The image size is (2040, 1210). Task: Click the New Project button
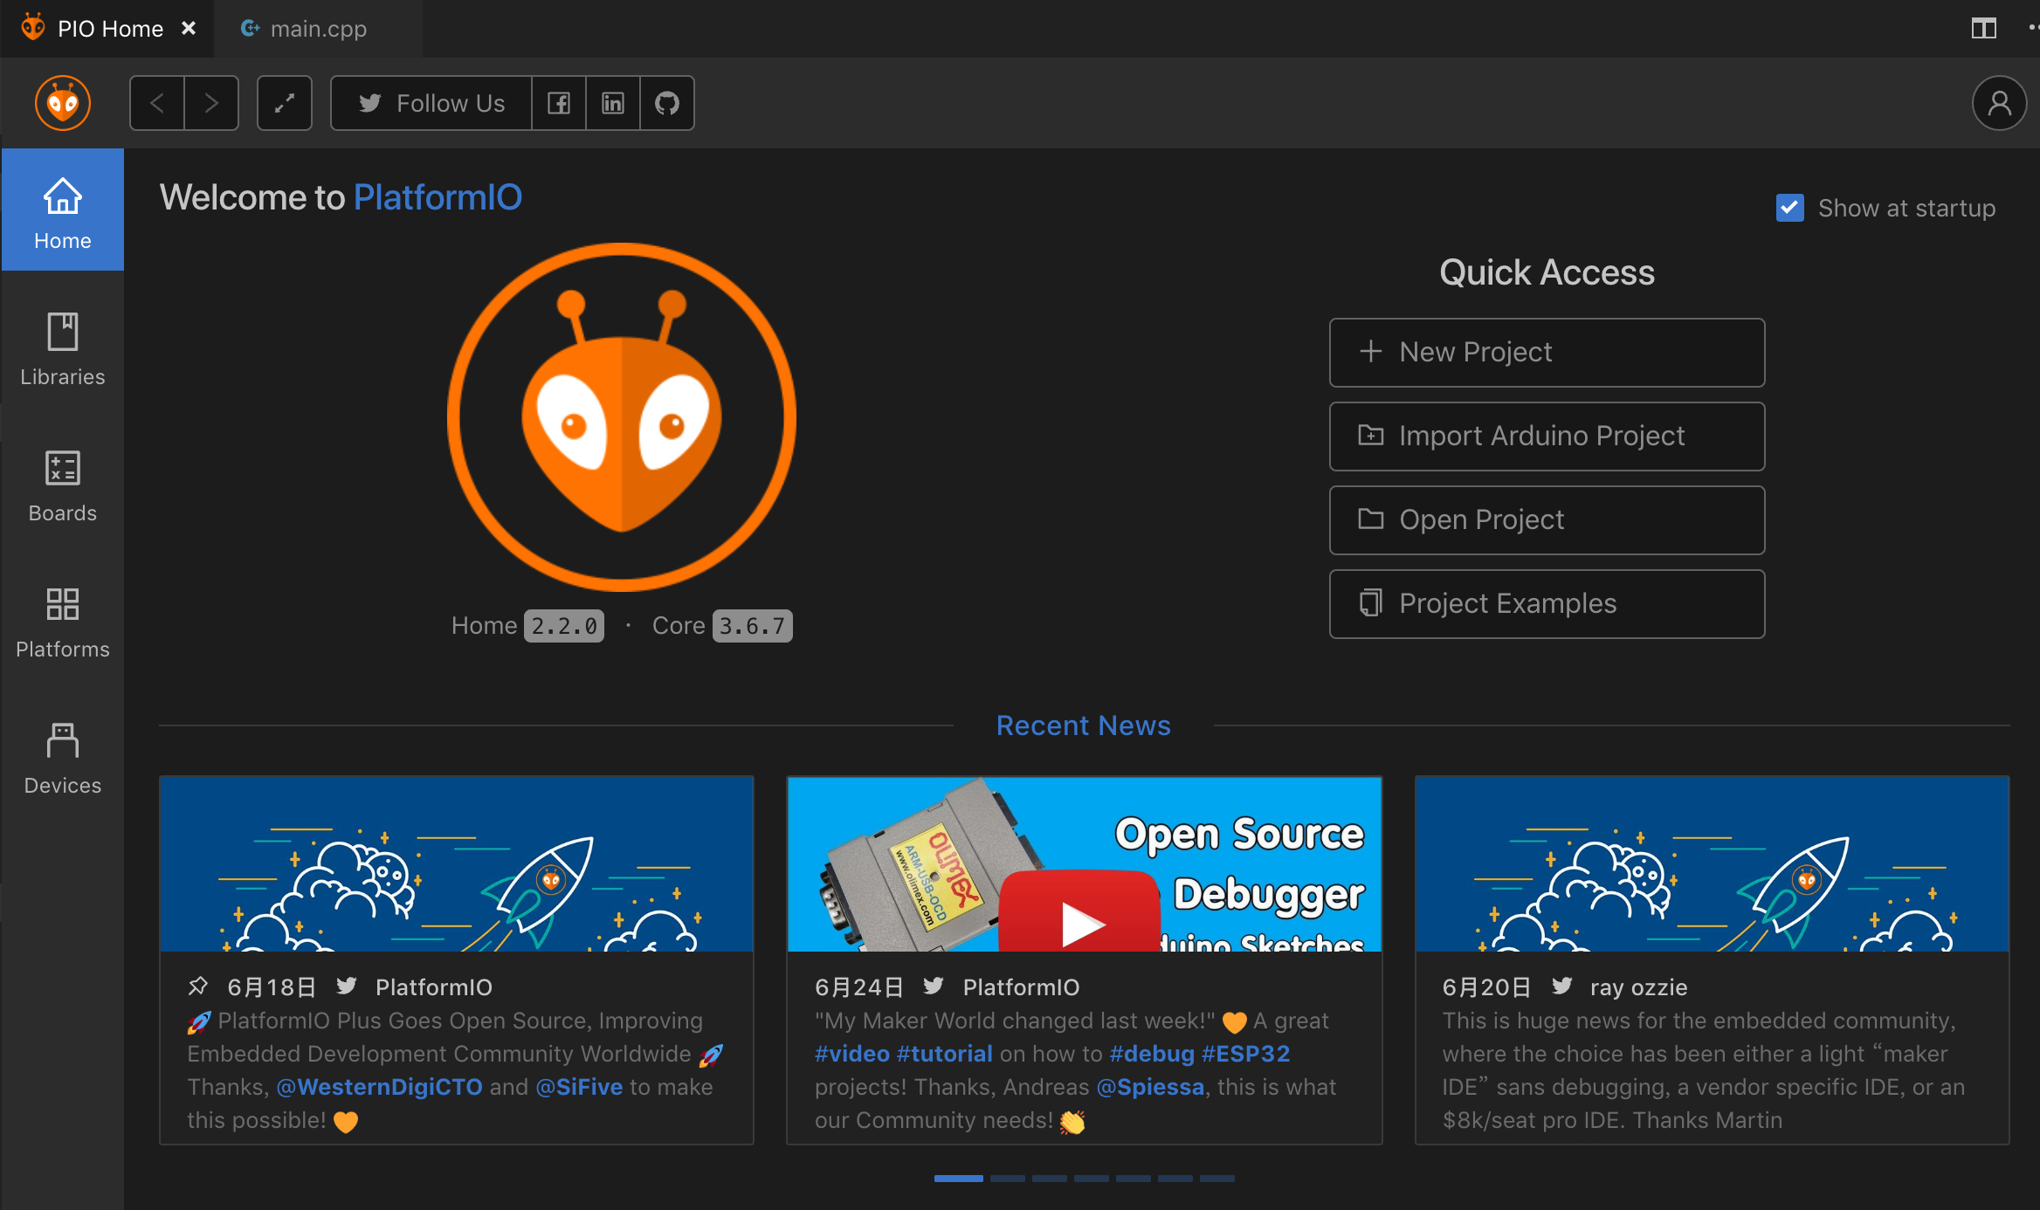point(1547,352)
